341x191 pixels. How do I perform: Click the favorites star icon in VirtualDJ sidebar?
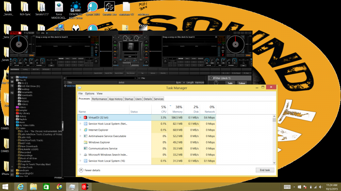tap(12, 77)
